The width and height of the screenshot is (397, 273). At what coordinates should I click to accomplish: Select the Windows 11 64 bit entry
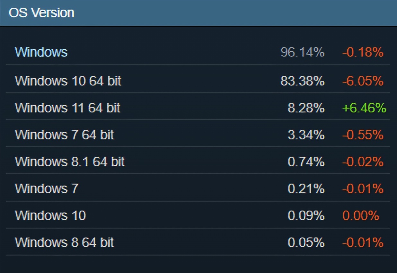pos(67,108)
